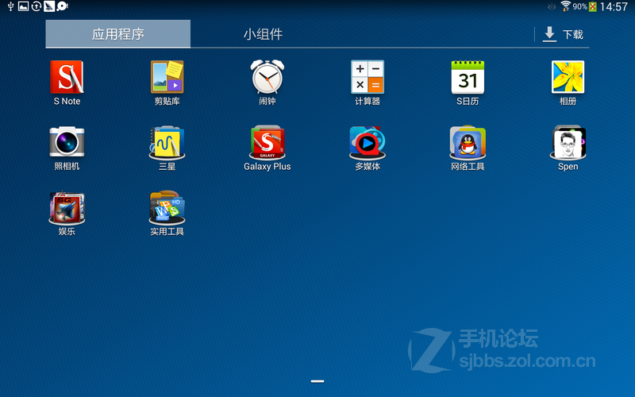Viewport: 635px width, 397px height.
Task: Tap the page indicator dash at bottom
Action: coord(317,381)
